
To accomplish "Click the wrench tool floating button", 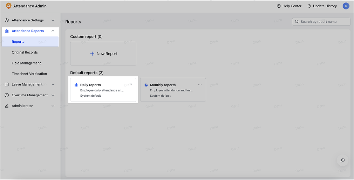I will coord(342,160).
